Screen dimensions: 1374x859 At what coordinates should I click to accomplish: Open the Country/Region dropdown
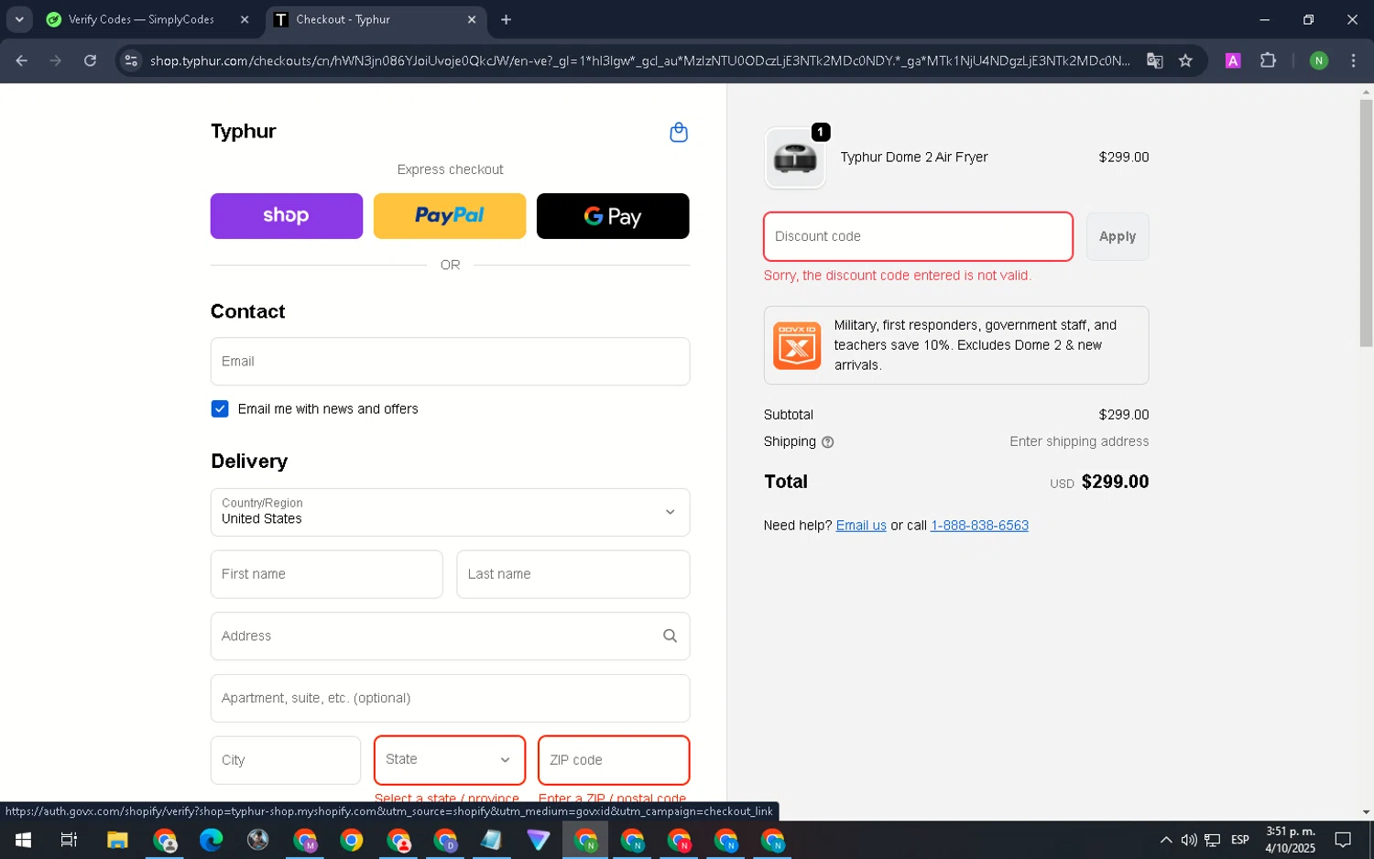click(x=450, y=512)
